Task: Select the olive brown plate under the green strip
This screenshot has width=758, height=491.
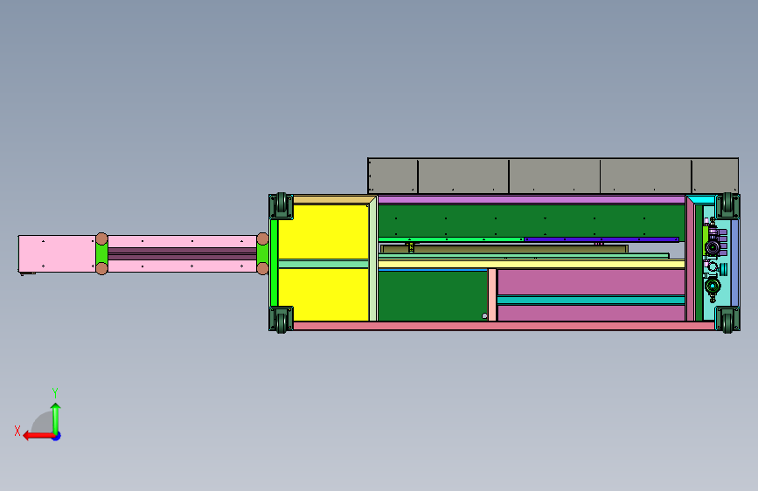Action: pyautogui.click(x=504, y=249)
